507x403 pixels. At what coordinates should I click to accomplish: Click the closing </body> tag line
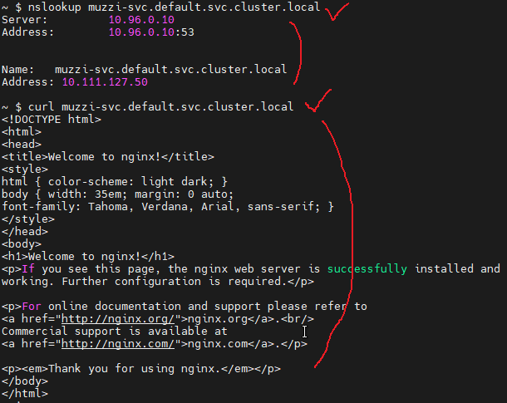pos(25,381)
